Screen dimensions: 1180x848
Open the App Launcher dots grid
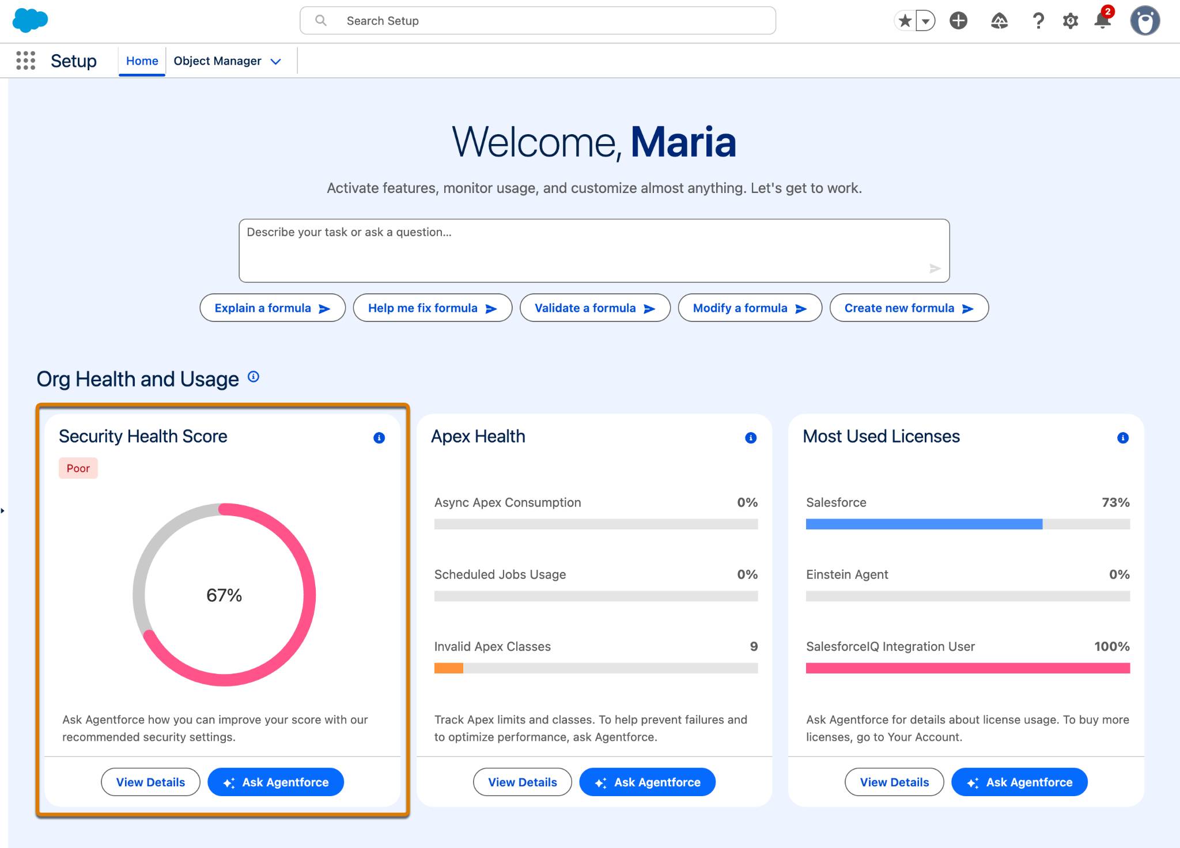25,60
